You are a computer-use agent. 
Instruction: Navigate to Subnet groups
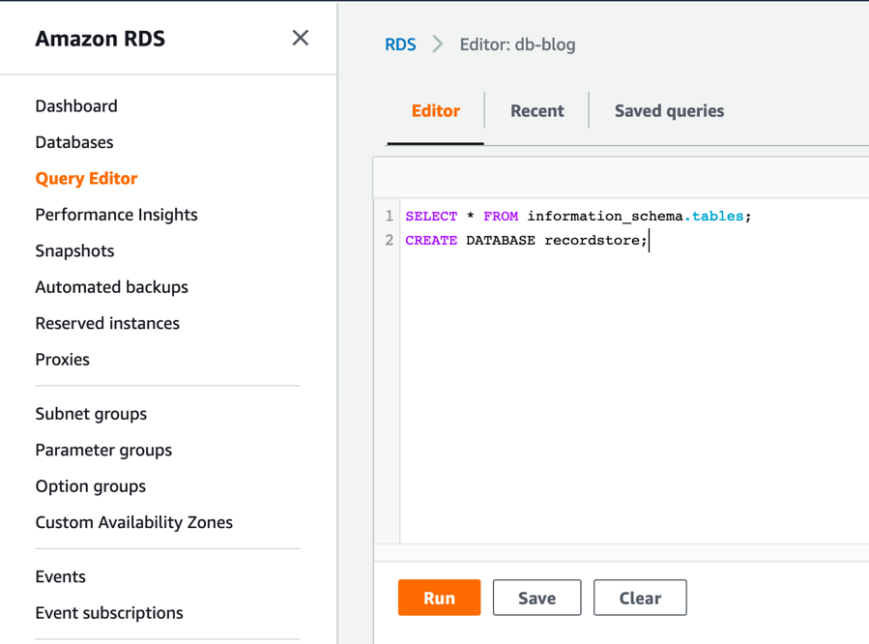(x=91, y=413)
